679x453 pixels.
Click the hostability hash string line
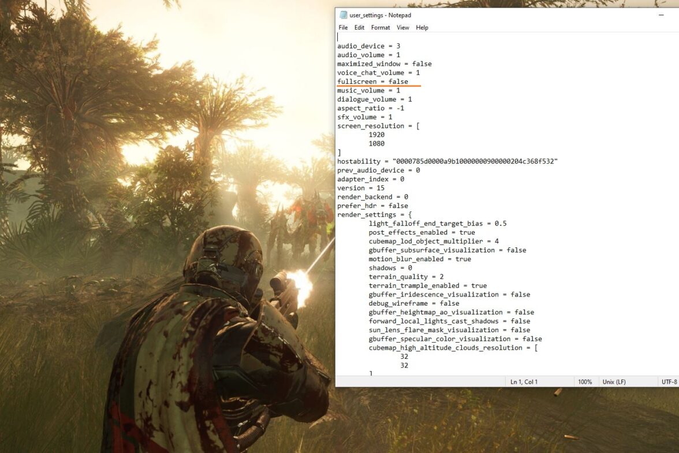(x=447, y=161)
